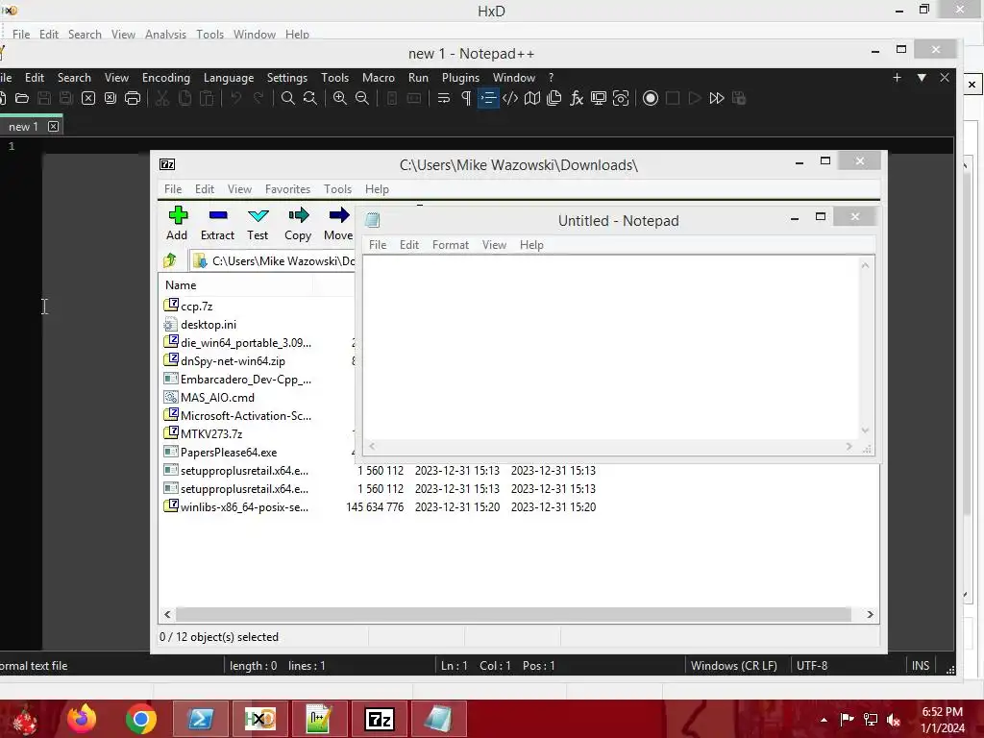
Task: Click Print icon in Notepad++ toolbar
Action: click(x=133, y=98)
